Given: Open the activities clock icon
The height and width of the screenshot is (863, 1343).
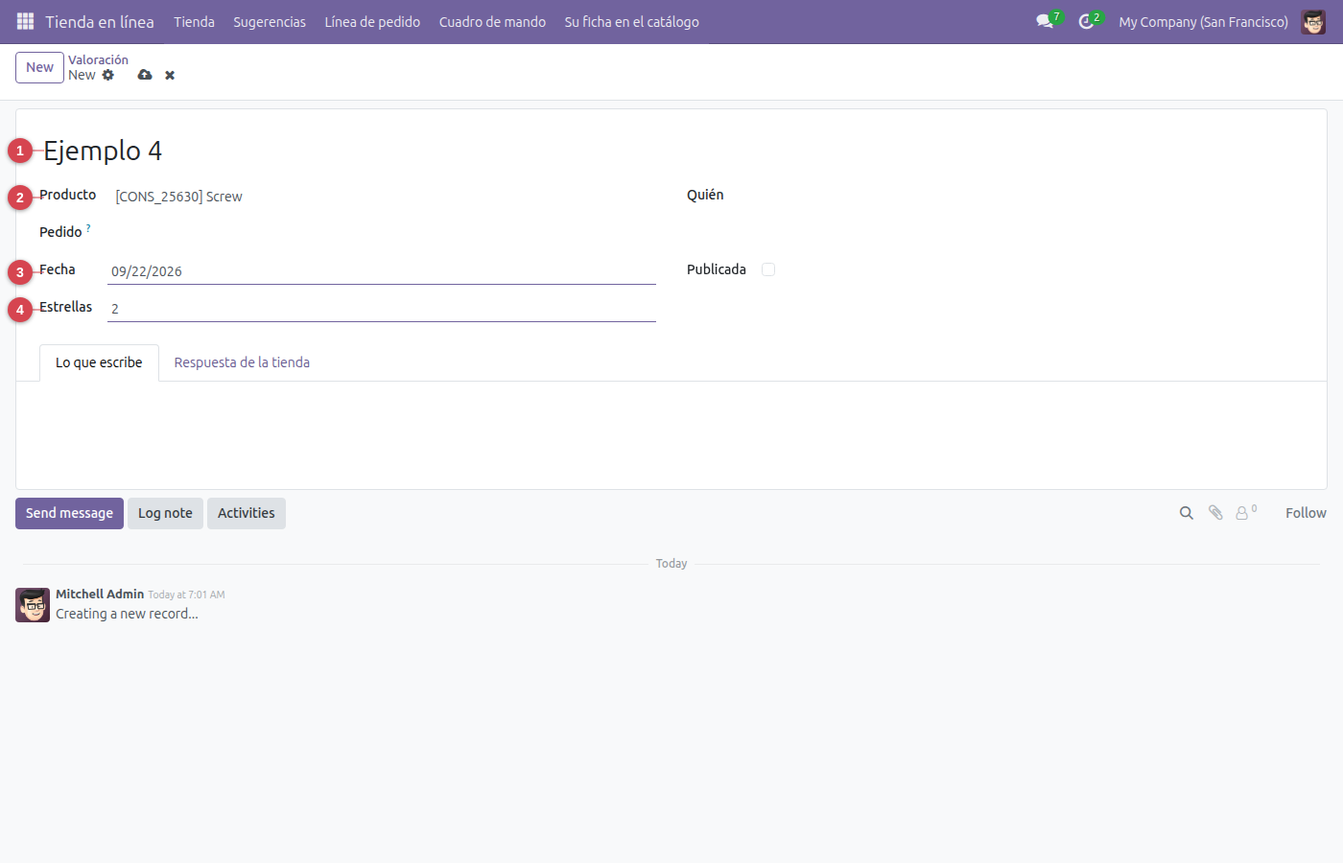Looking at the screenshot, I should (x=1086, y=21).
